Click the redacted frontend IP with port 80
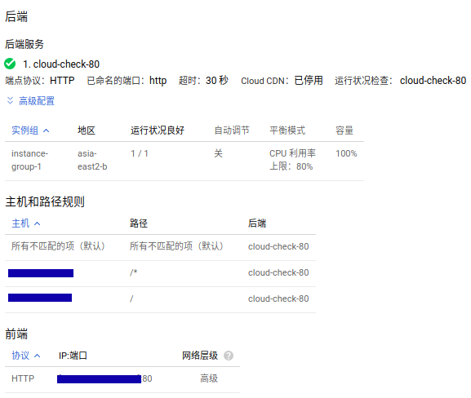Screen dimensions: 471x398 pos(104,378)
